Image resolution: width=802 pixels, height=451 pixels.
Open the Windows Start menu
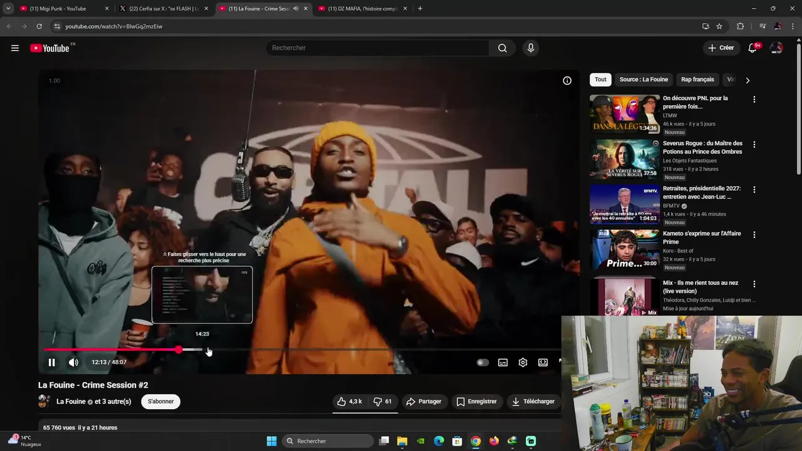click(x=271, y=441)
